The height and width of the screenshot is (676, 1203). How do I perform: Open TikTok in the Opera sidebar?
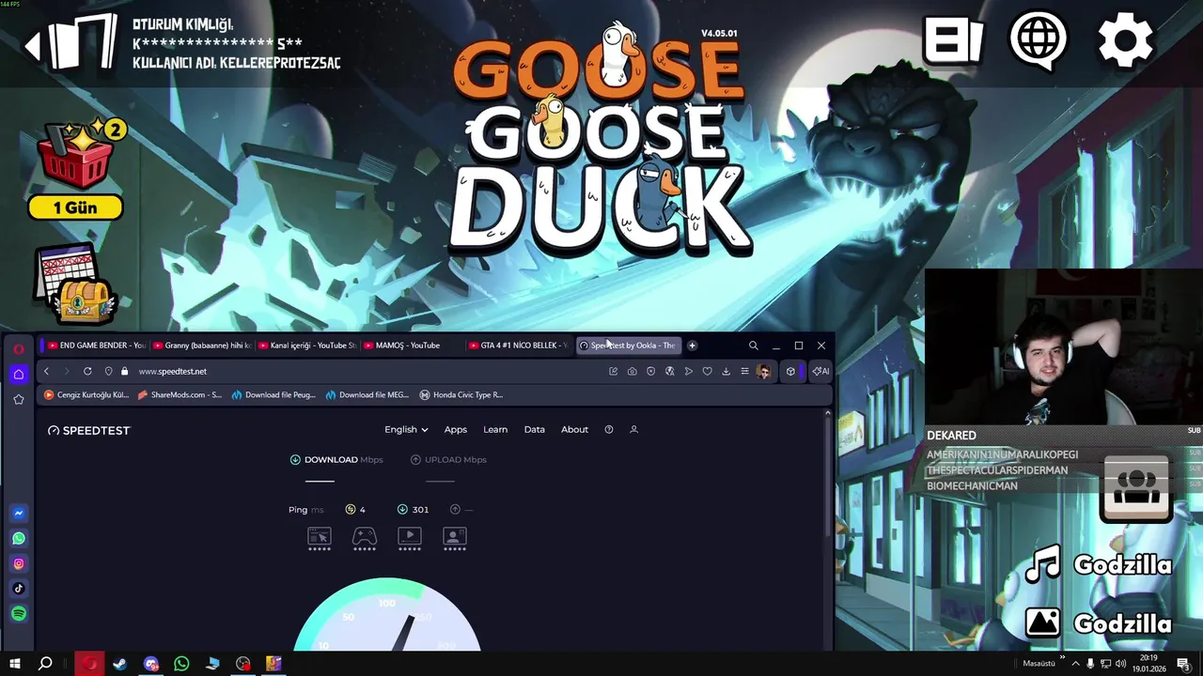(x=19, y=589)
